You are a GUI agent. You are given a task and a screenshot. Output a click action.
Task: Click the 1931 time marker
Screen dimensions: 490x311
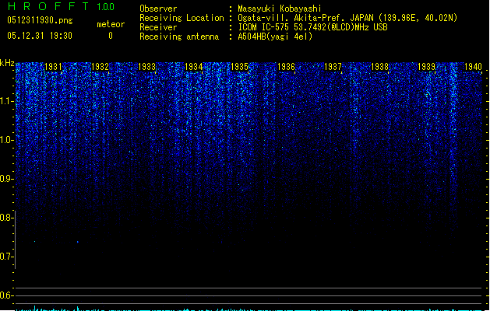click(x=53, y=66)
